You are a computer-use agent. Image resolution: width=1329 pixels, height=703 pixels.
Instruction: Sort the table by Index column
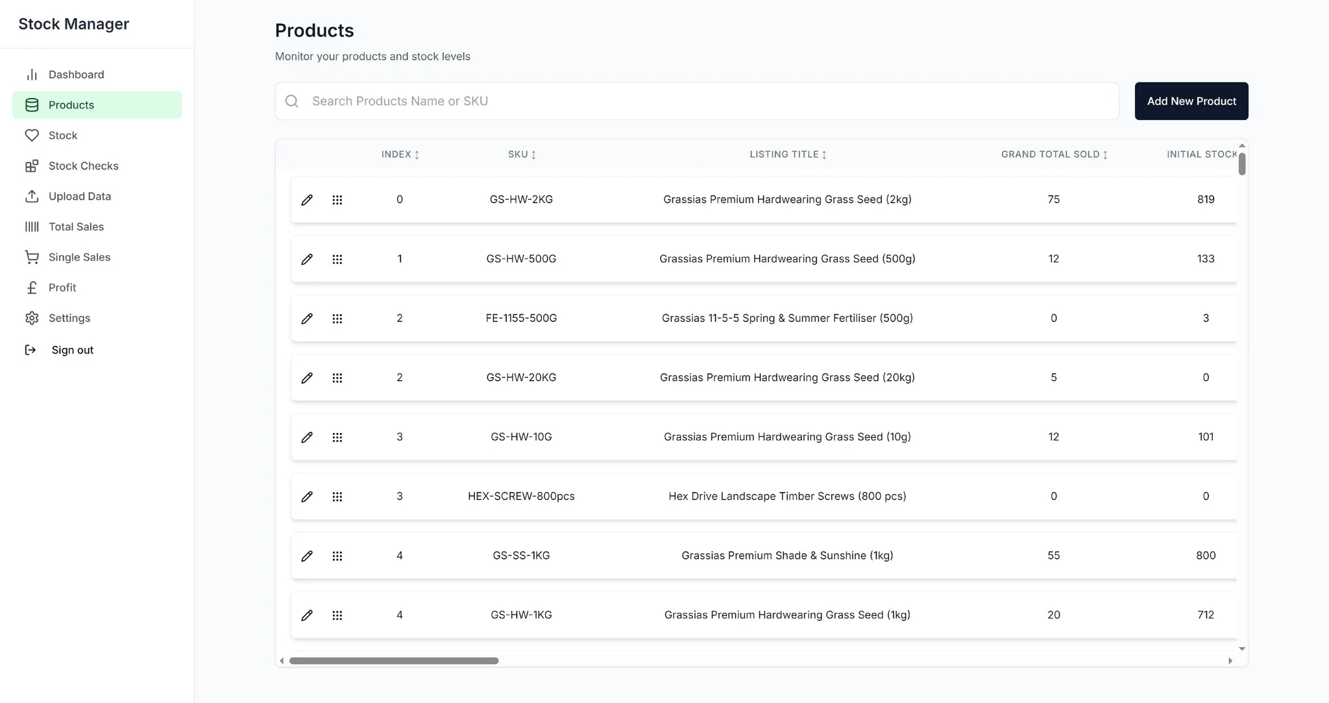[400, 154]
